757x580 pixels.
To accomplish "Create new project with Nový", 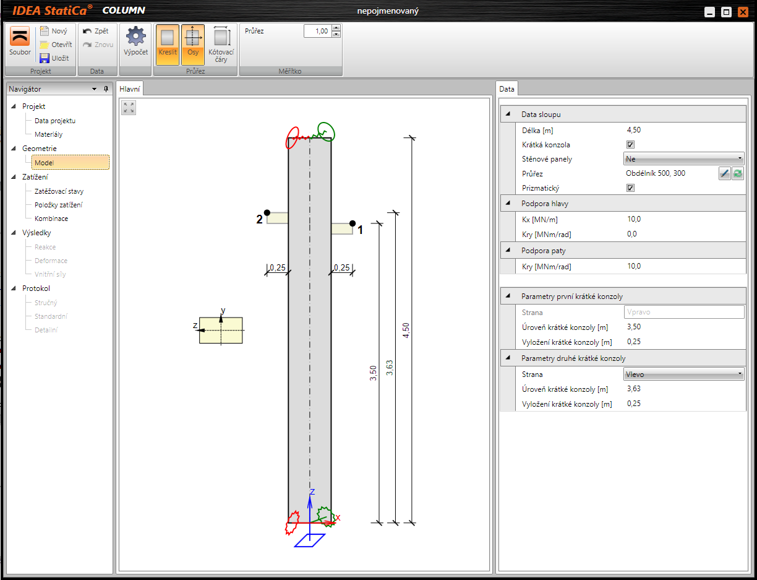I will coord(54,31).
